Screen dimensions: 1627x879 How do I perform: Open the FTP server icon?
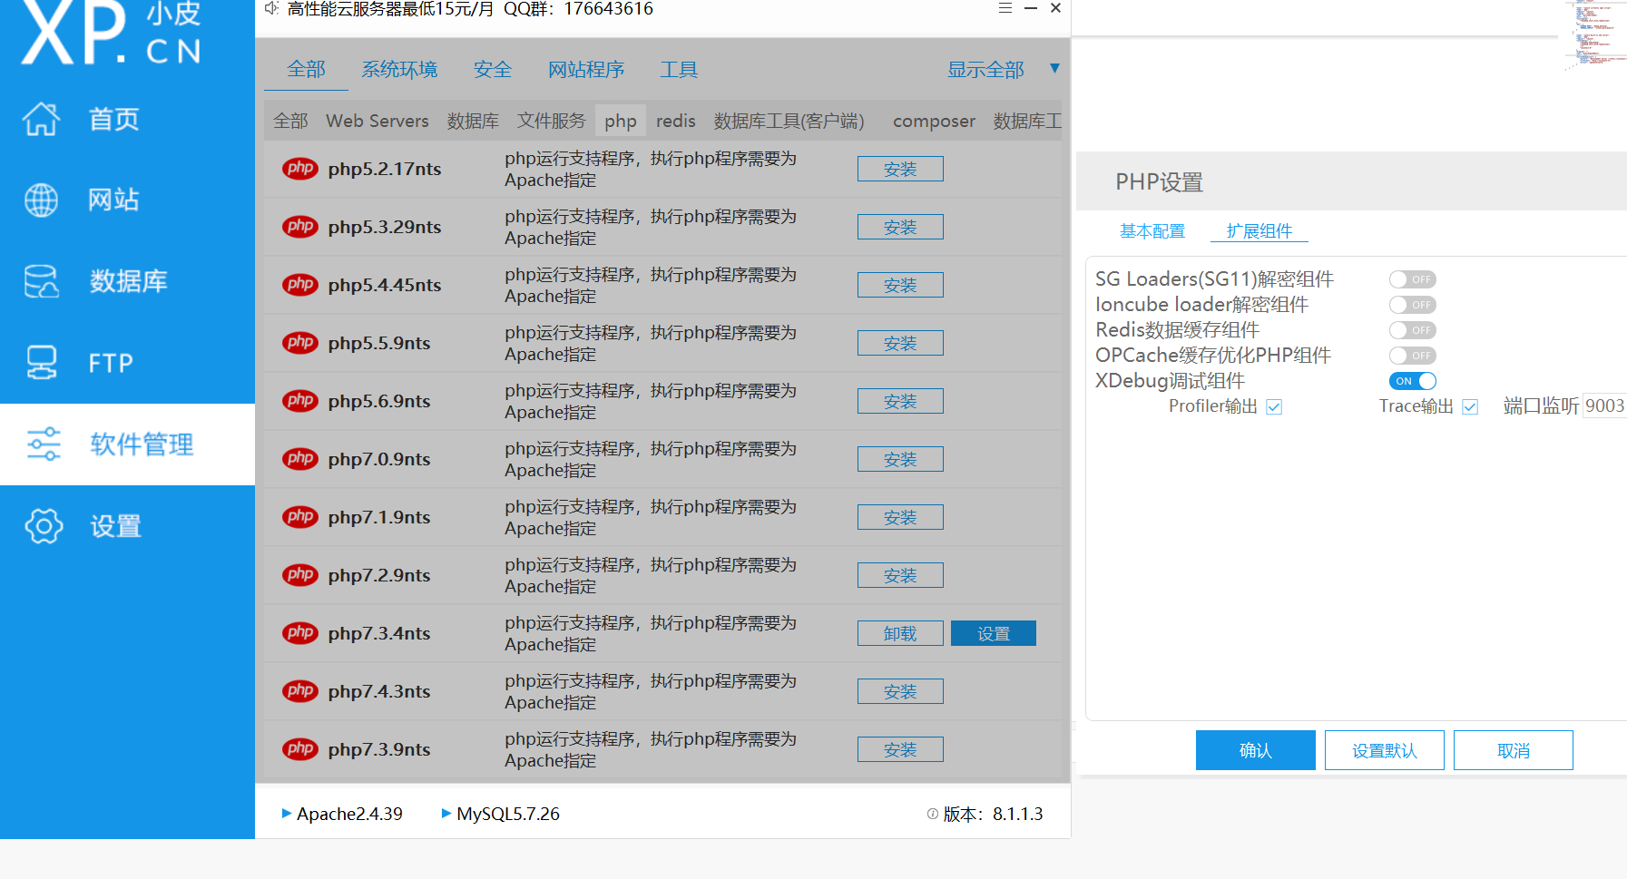42,363
